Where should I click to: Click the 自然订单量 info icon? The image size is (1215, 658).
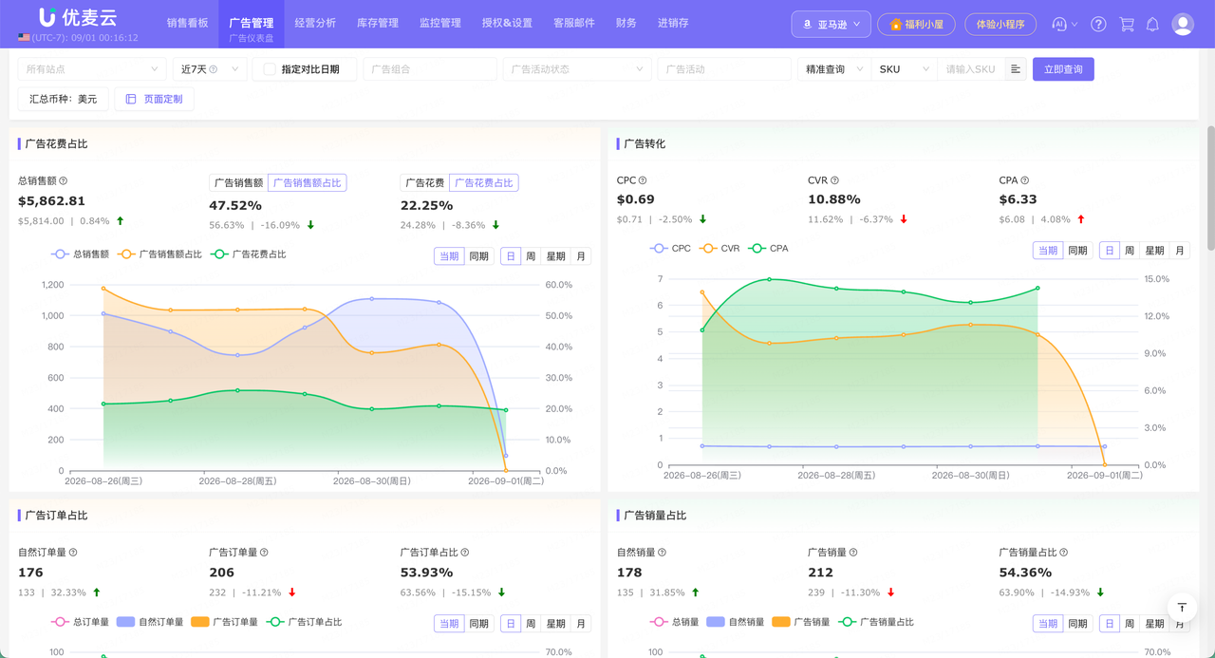(73, 552)
